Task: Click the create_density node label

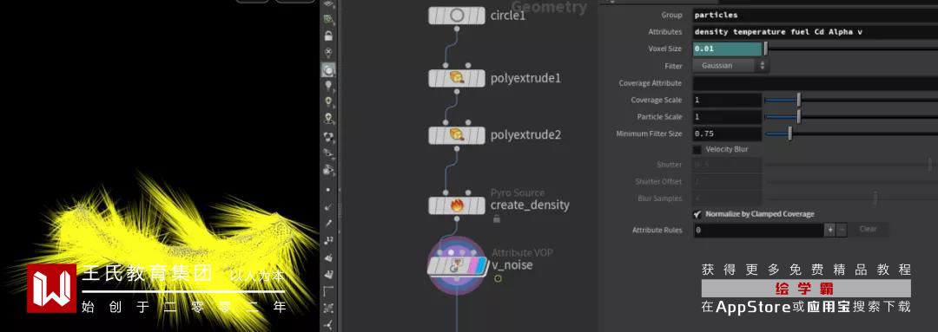Action: 530,205
